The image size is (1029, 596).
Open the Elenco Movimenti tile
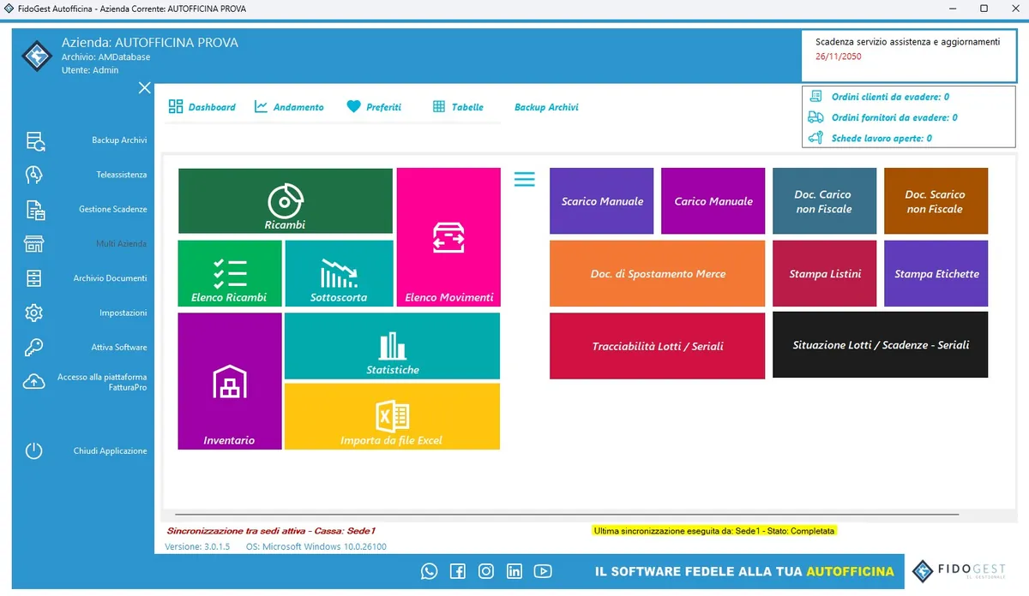tap(448, 237)
